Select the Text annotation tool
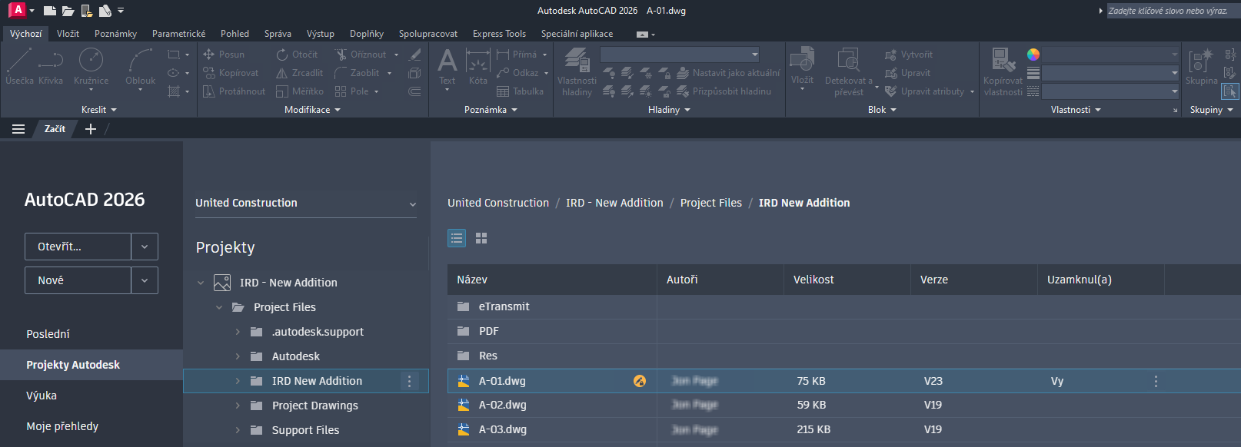Screen dimensions: 1241x447 coord(447,66)
